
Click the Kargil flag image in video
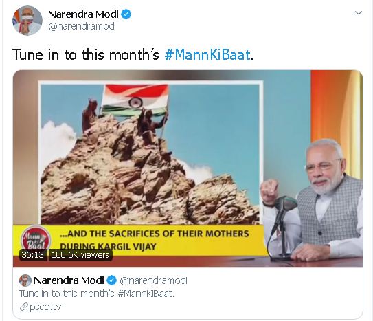pyautogui.click(x=151, y=153)
